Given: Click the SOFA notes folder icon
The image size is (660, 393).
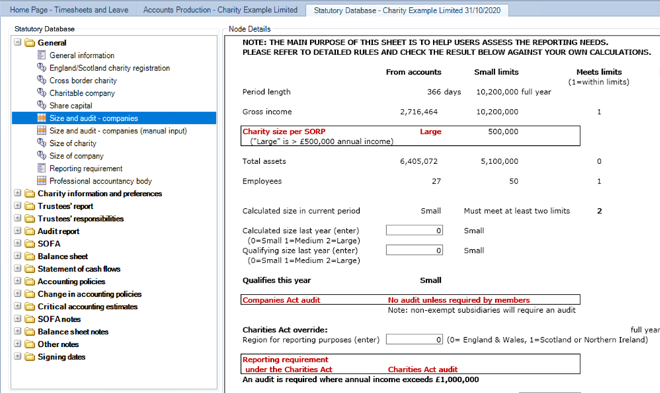Looking at the screenshot, I should pos(29,319).
